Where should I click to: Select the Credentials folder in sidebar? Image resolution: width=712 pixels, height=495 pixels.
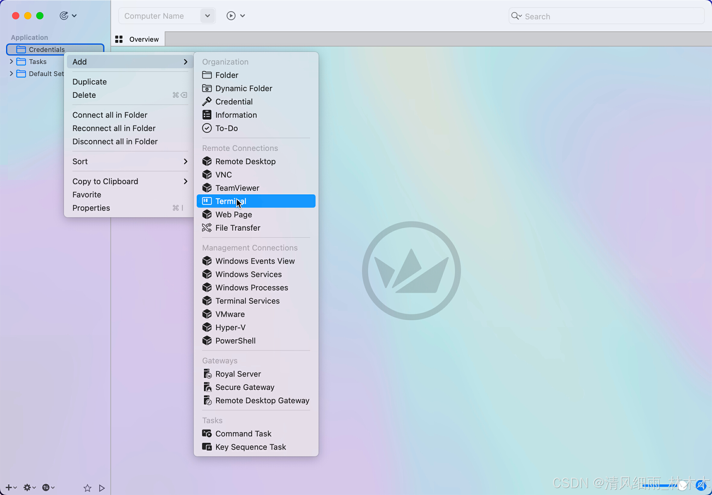55,49
